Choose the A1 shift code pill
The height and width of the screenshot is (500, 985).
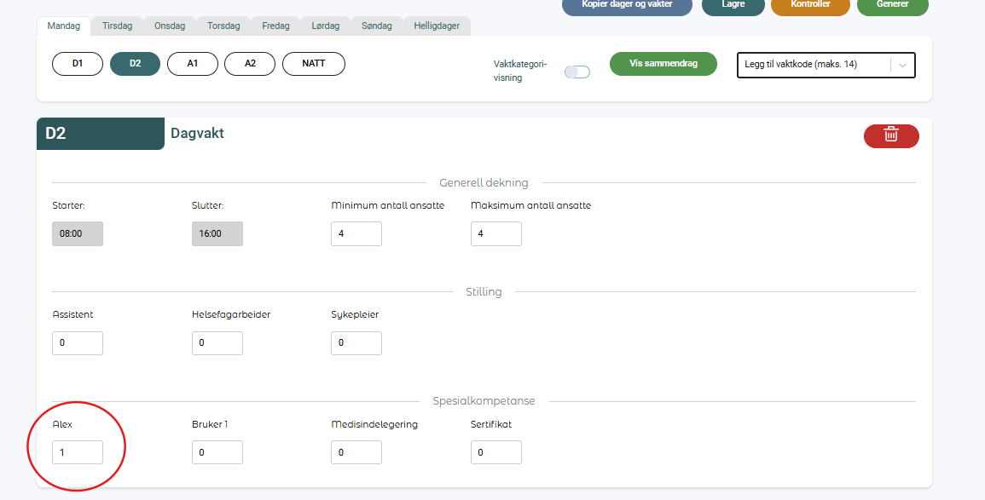192,64
